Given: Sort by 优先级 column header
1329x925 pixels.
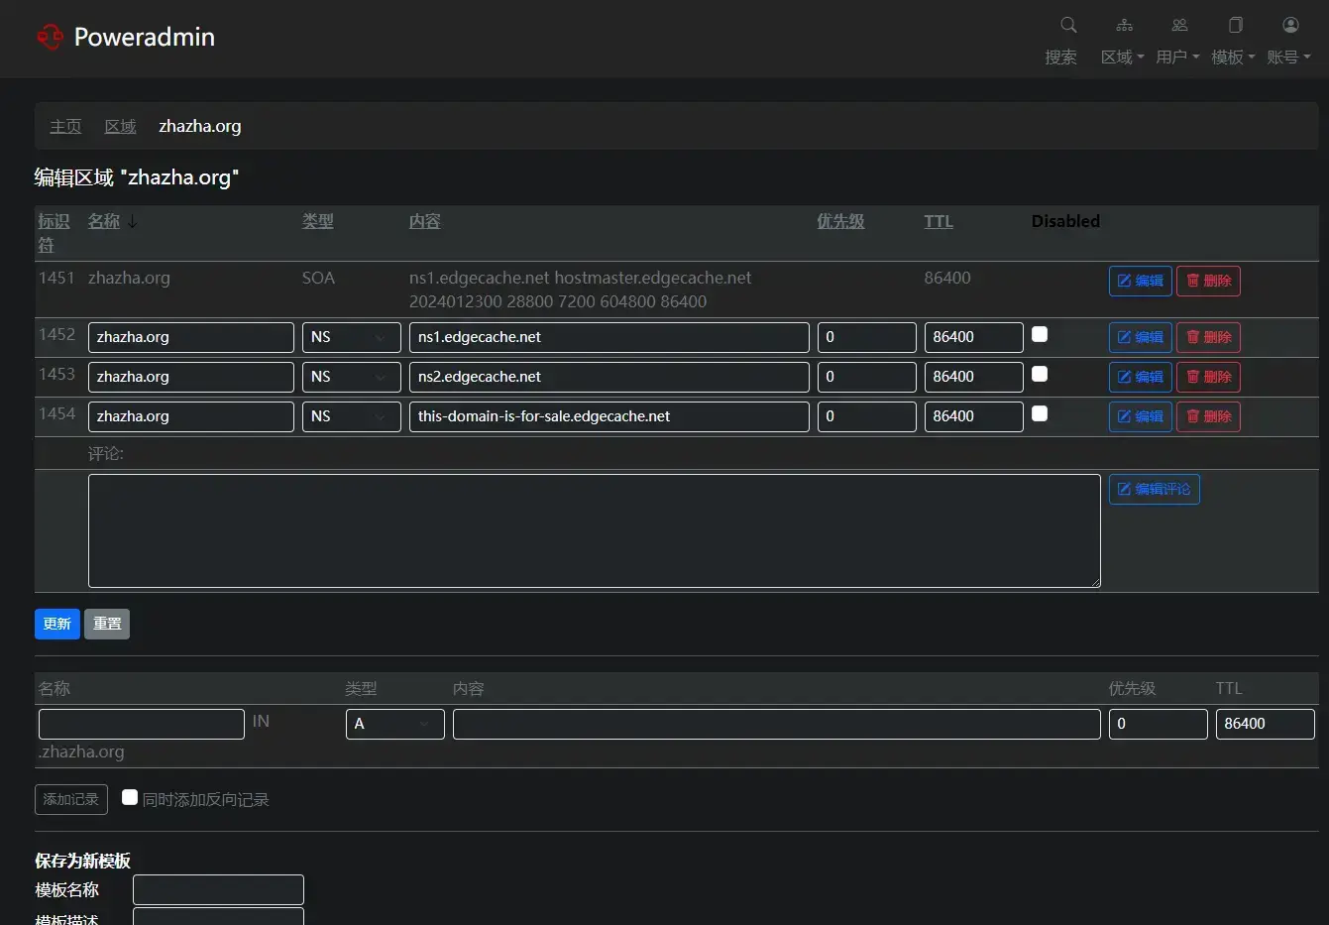Looking at the screenshot, I should [840, 221].
